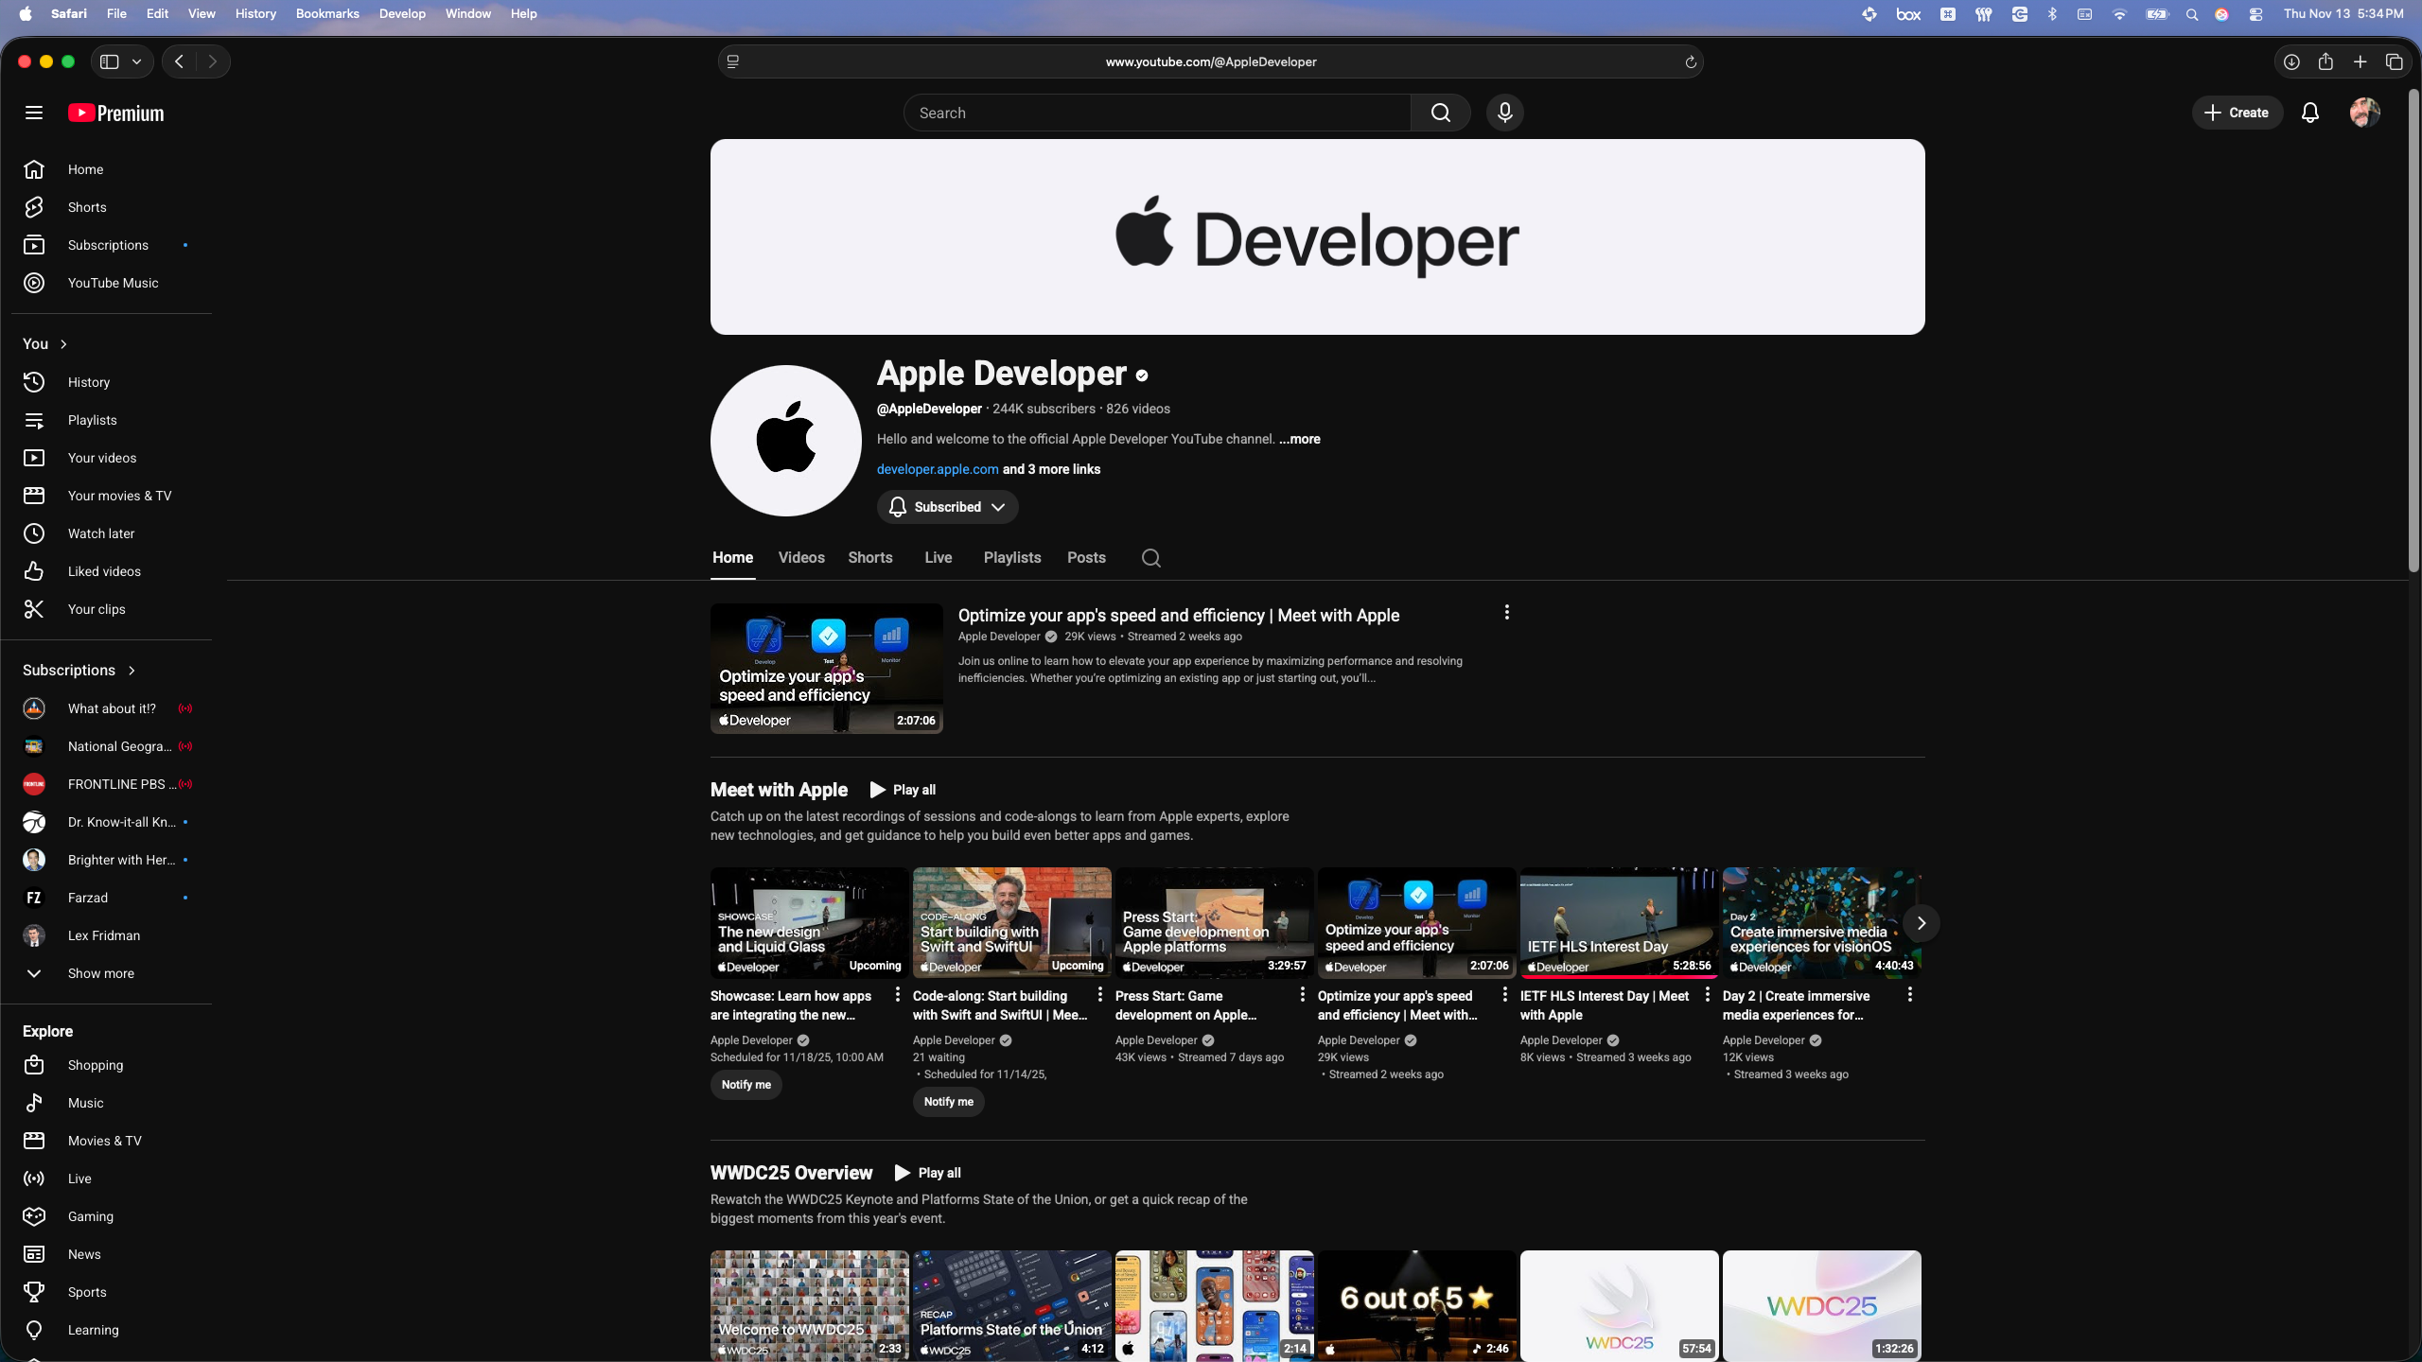
Task: Expand Show more subscriptions
Action: coord(100,973)
